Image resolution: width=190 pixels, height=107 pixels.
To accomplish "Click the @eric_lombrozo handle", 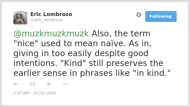I will 47,20.
